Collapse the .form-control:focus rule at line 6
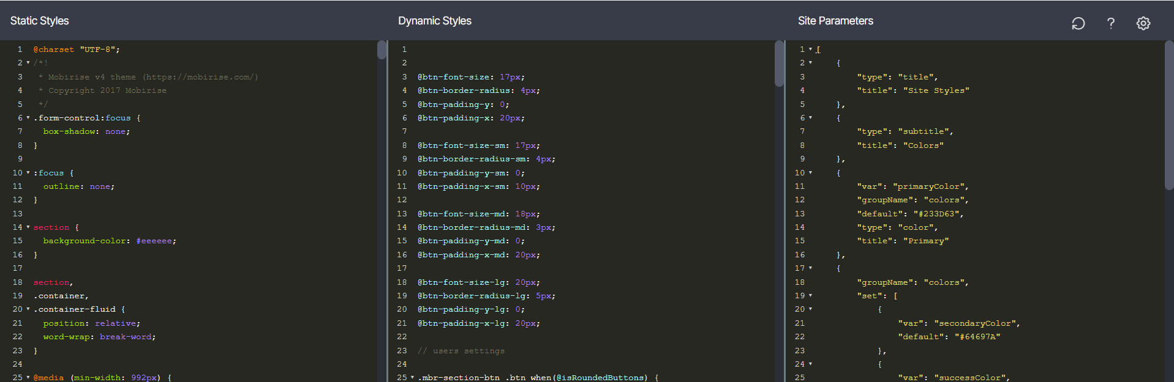Screen dimensions: 1174x382 28,118
